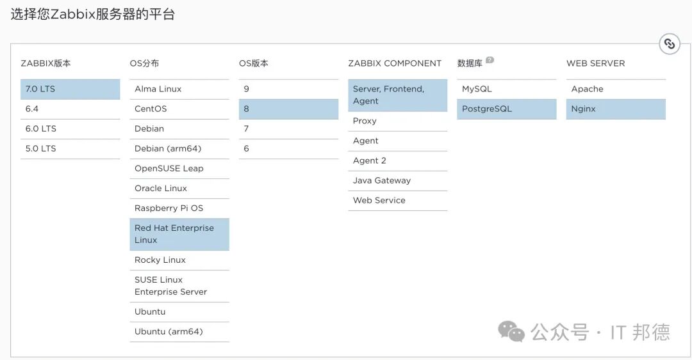Select Zabbix version 7.0 LTS
The image size is (692, 360).
tap(70, 89)
